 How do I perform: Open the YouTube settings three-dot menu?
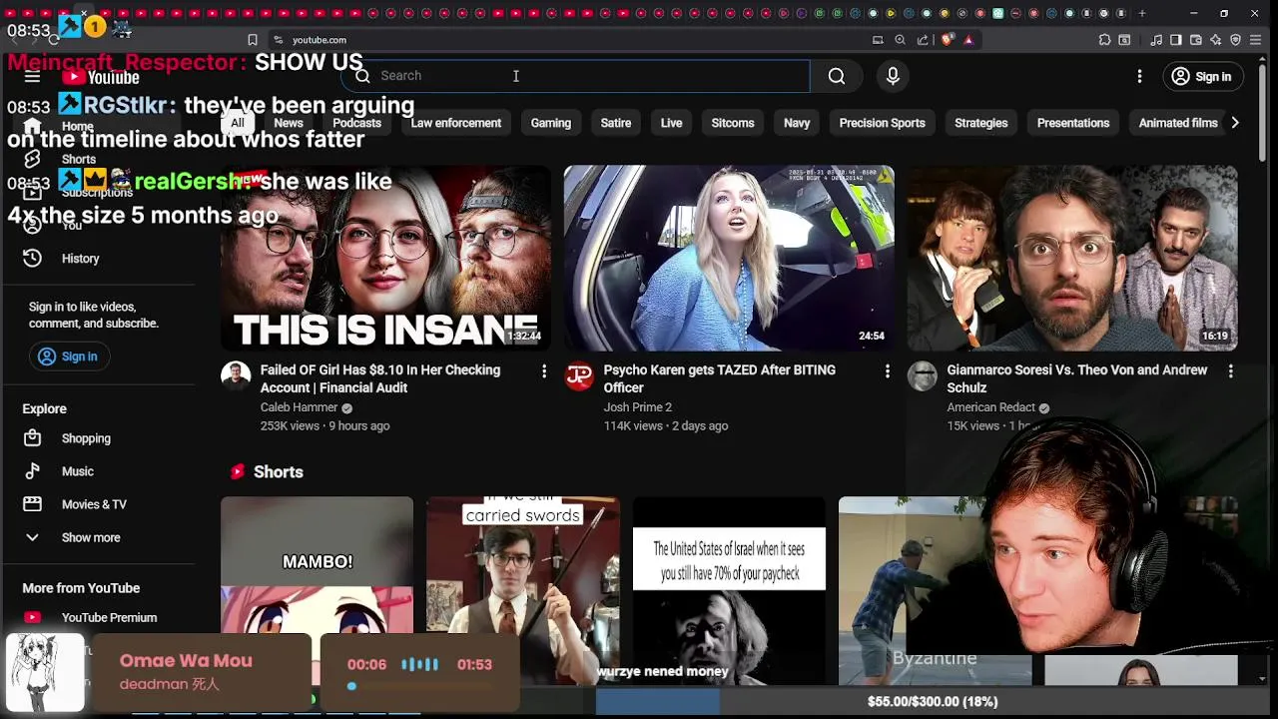coord(1139,76)
